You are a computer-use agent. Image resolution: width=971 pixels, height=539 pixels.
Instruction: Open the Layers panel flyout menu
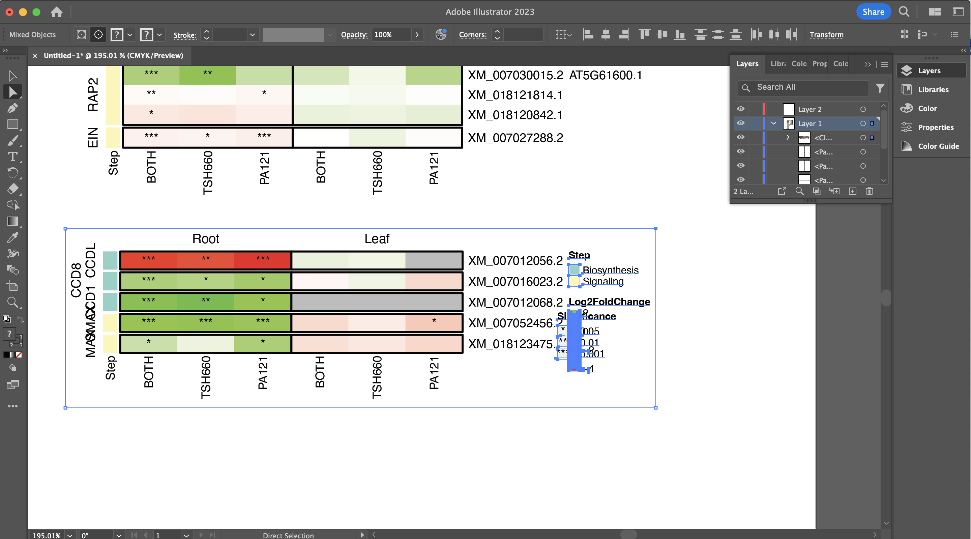coord(885,64)
